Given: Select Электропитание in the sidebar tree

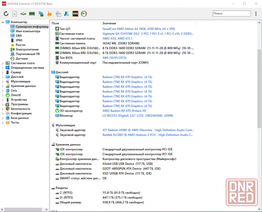Looking at the screenshot, I should tap(27, 50).
